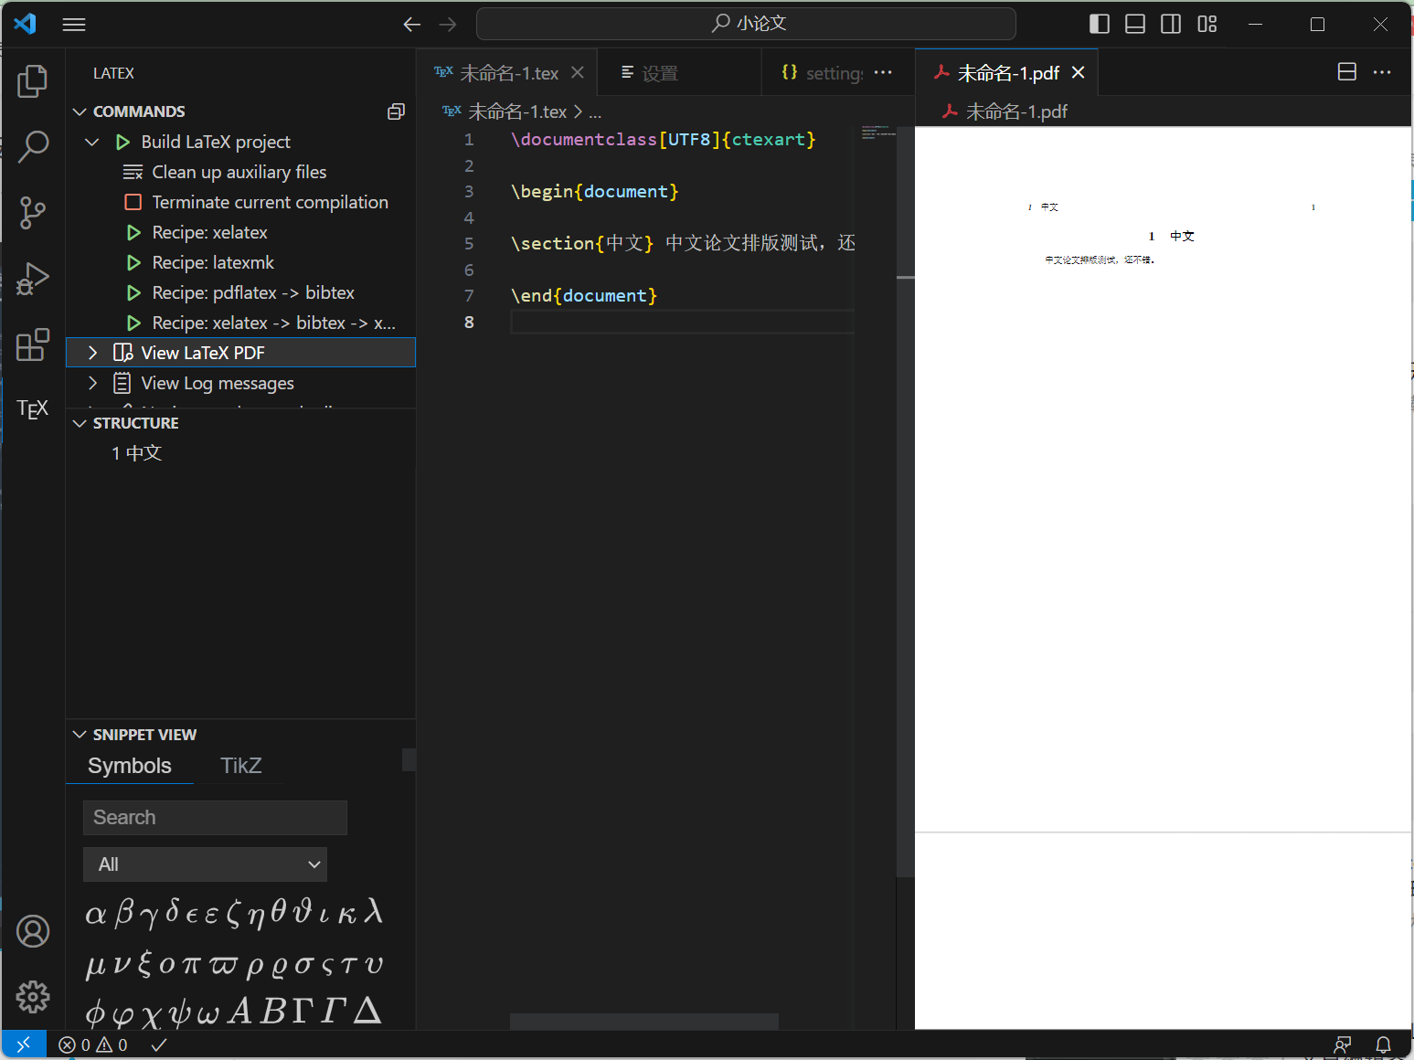This screenshot has width=1414, height=1060.
Task: Open the Search view in activity bar
Action: (33, 146)
